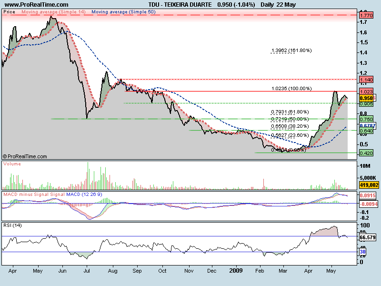
Task: Click the Sep month label on time axis
Action: click(x=137, y=271)
